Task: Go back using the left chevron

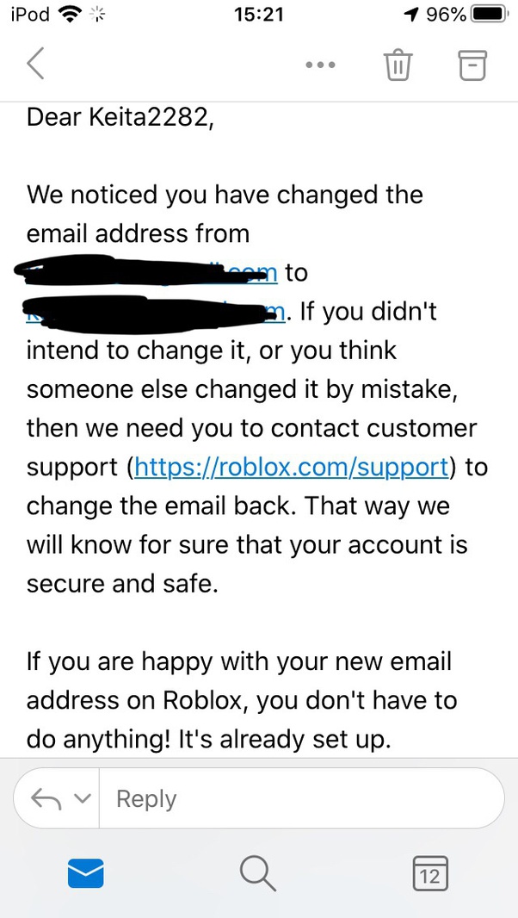Action: [35, 63]
